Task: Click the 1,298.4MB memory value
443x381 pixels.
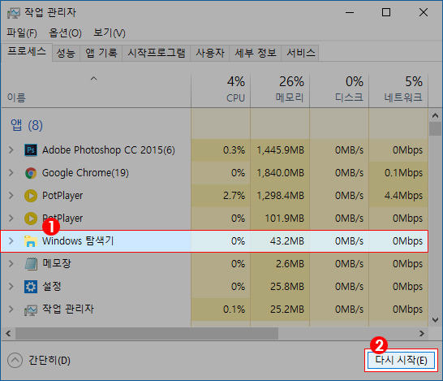Action: [280, 196]
